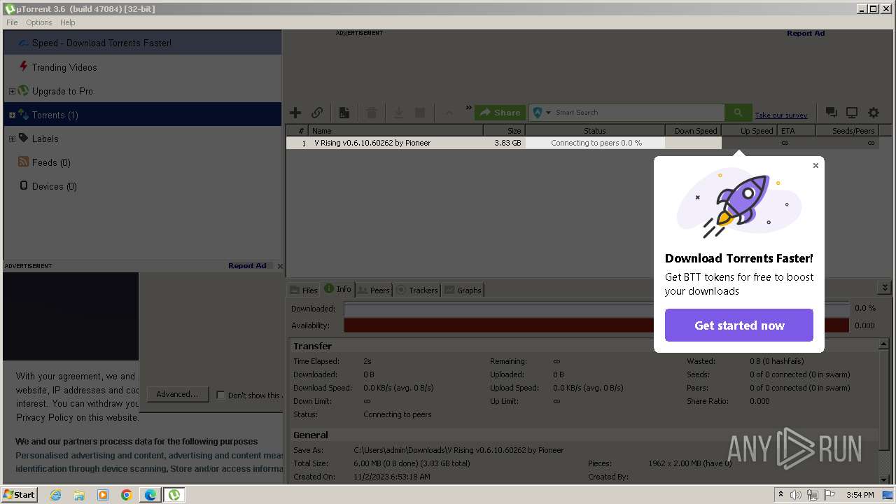
Task: Expand hidden toolbar items via double chevron
Action: point(468,108)
